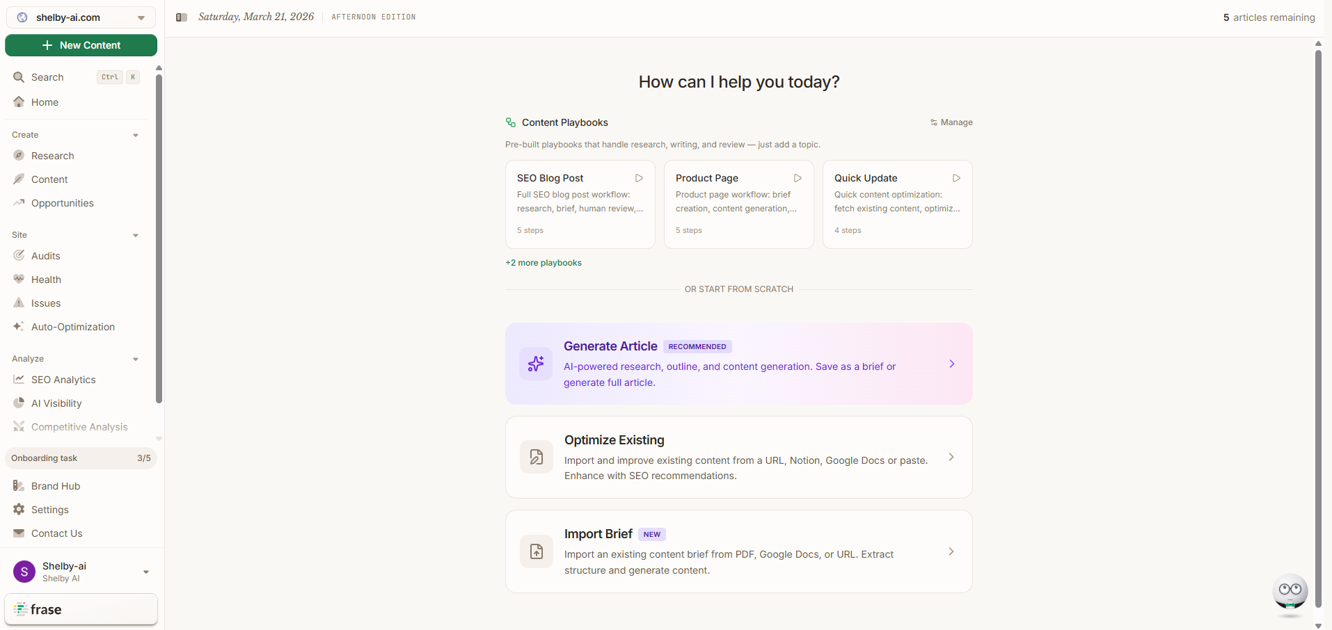1332x630 pixels.
Task: Run the Quick Update playbook
Action: pos(956,178)
